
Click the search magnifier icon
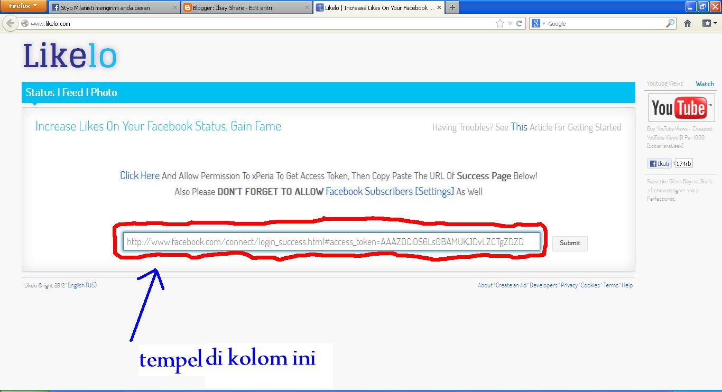coord(670,23)
